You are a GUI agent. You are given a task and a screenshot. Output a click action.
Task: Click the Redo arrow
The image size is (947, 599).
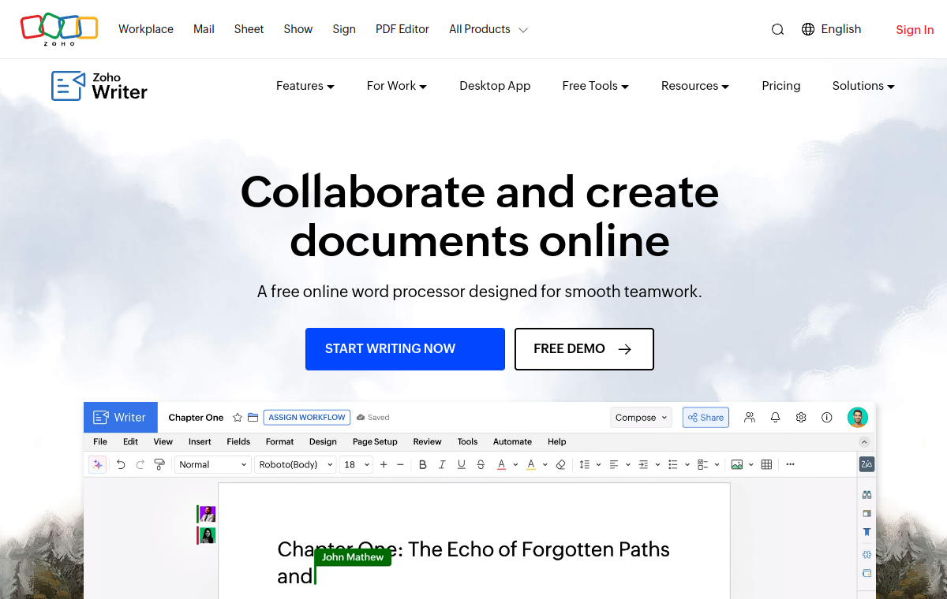140,464
